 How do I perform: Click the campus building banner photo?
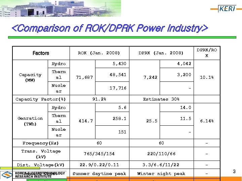pyautogui.click(x=61, y=8)
